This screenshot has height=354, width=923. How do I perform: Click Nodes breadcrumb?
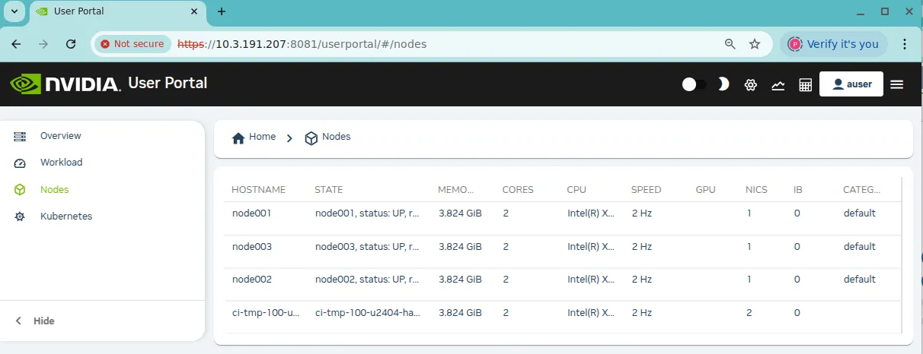[x=336, y=137]
